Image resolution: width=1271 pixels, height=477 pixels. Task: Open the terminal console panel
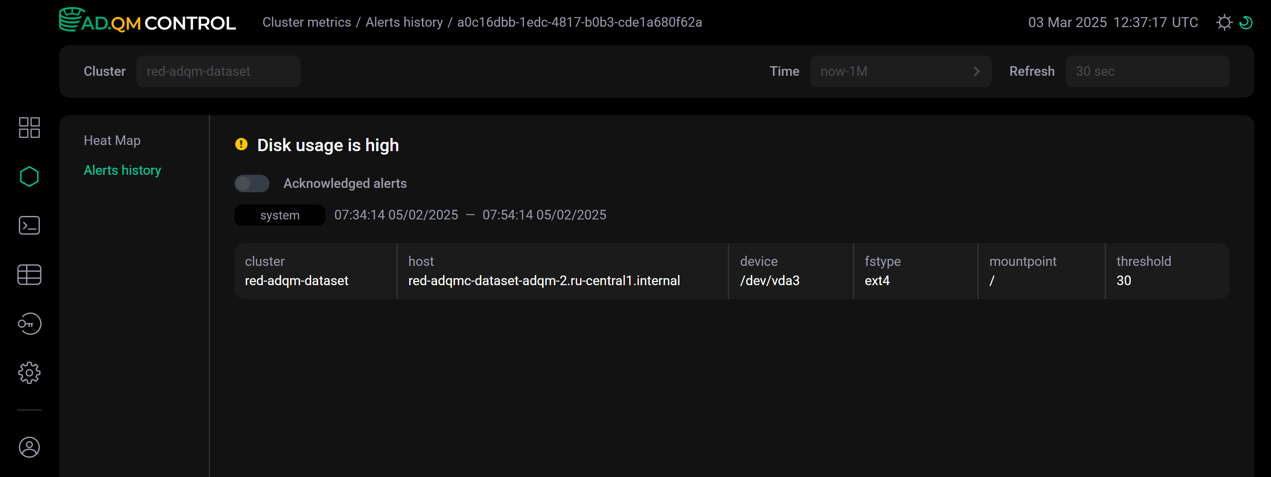click(29, 226)
